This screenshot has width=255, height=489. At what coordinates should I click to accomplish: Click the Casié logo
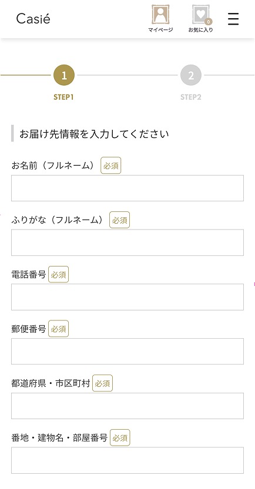pyautogui.click(x=33, y=19)
